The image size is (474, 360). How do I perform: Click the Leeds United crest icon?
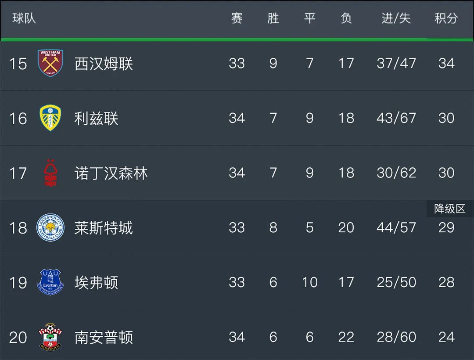tap(50, 118)
